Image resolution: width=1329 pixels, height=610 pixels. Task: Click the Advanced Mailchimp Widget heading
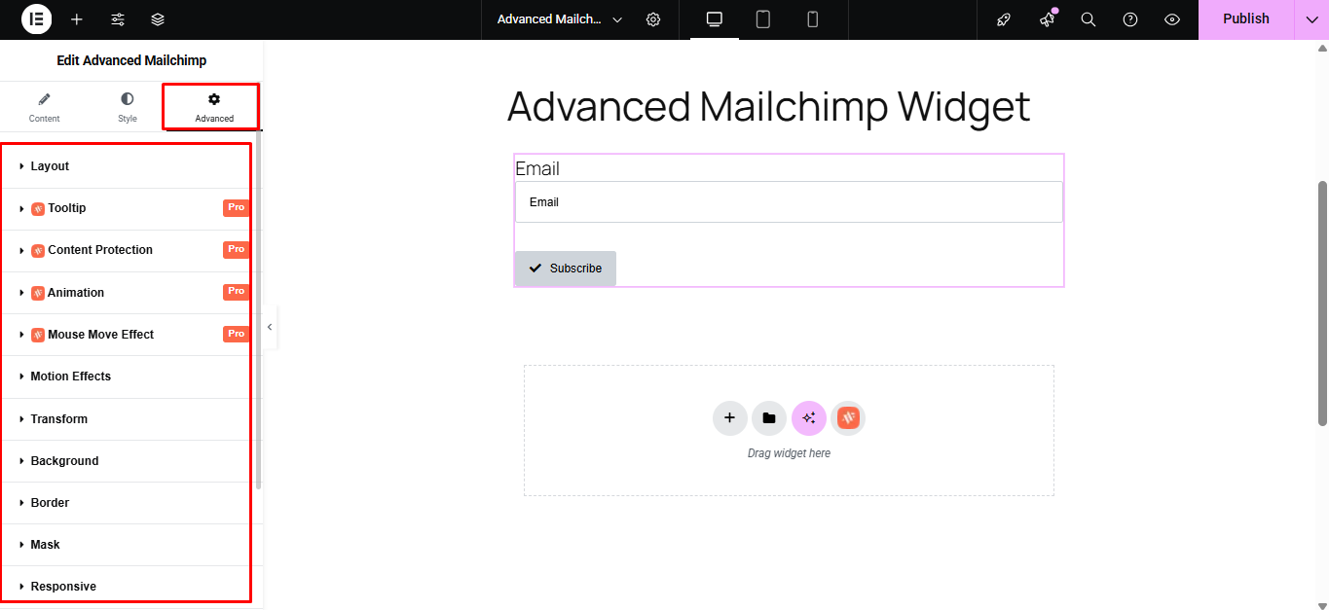769,106
